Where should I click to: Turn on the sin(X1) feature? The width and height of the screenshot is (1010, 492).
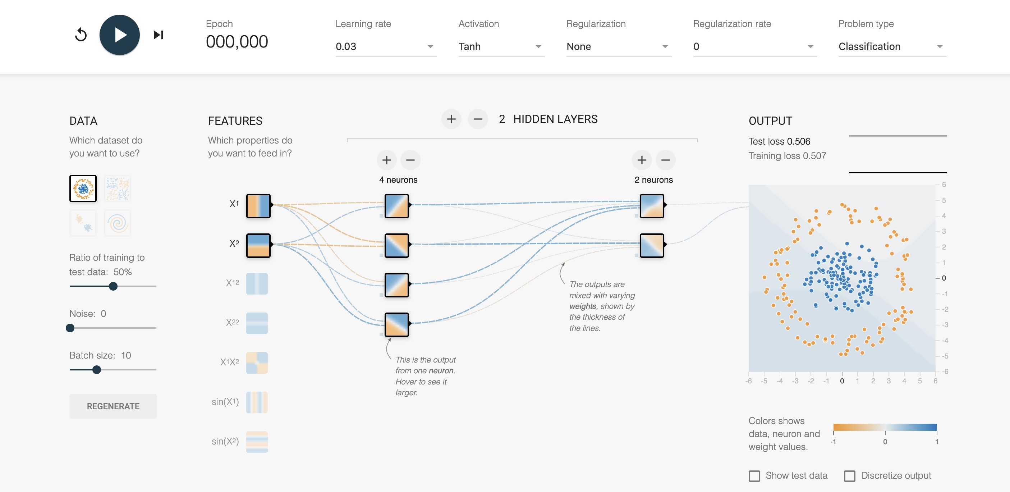click(257, 402)
